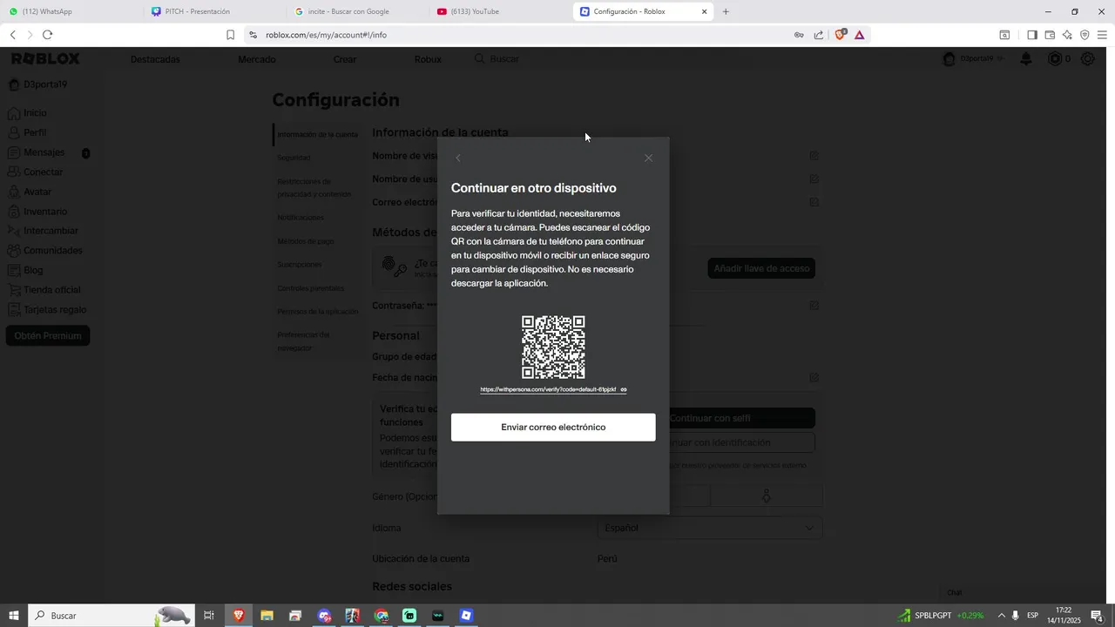Screen dimensions: 1115x627
Task: Open the Robux balance icon
Action: tap(1056, 59)
